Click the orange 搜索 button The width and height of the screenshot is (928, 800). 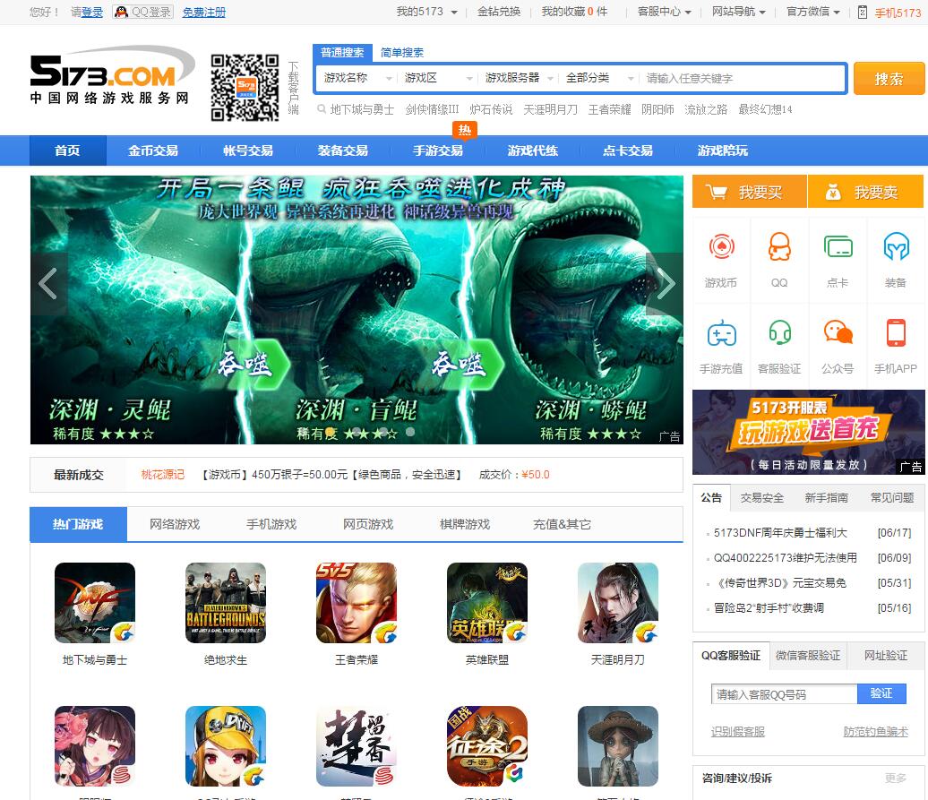pos(889,79)
